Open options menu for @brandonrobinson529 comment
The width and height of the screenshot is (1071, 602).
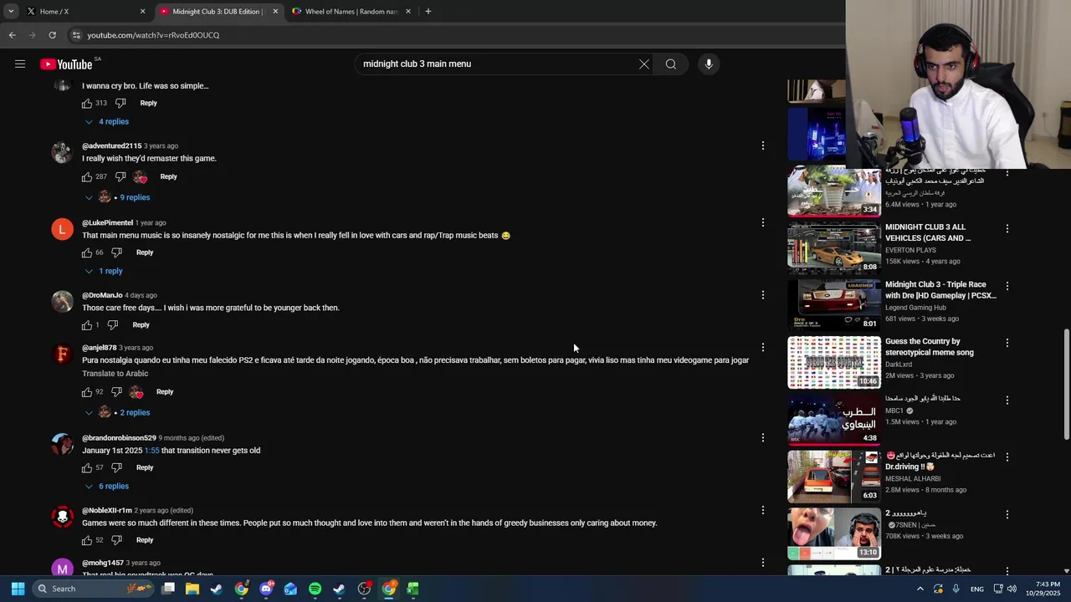click(762, 437)
